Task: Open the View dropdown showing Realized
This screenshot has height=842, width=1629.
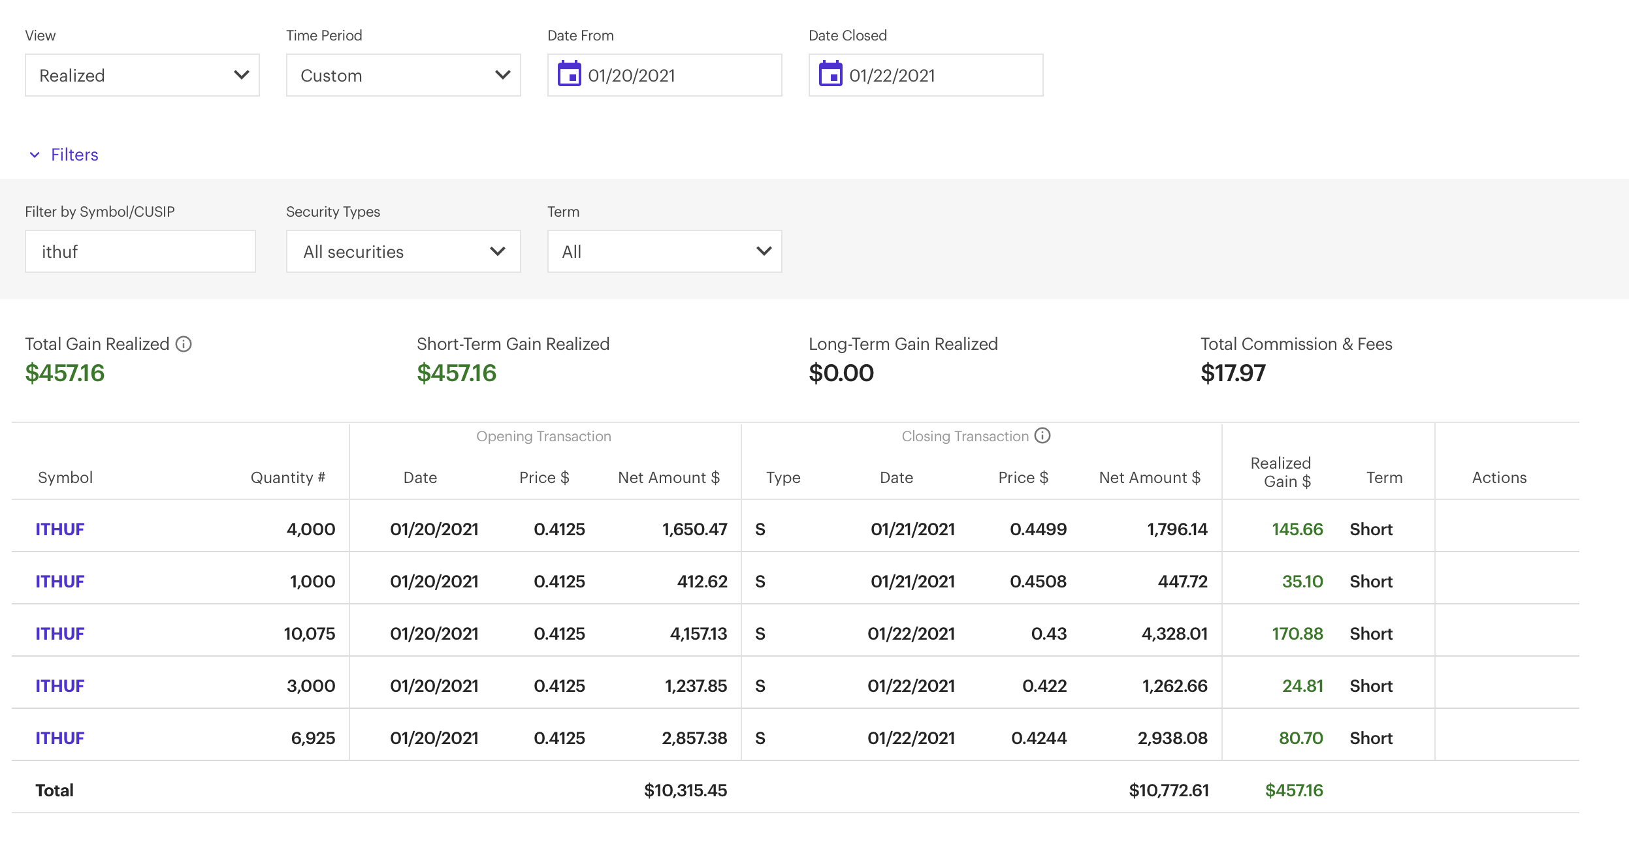Action: [142, 76]
